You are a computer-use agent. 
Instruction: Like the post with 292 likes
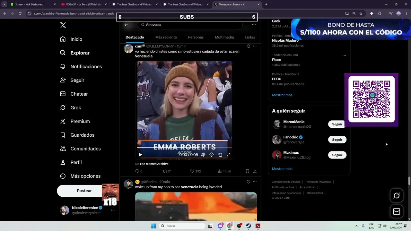(x=195, y=171)
